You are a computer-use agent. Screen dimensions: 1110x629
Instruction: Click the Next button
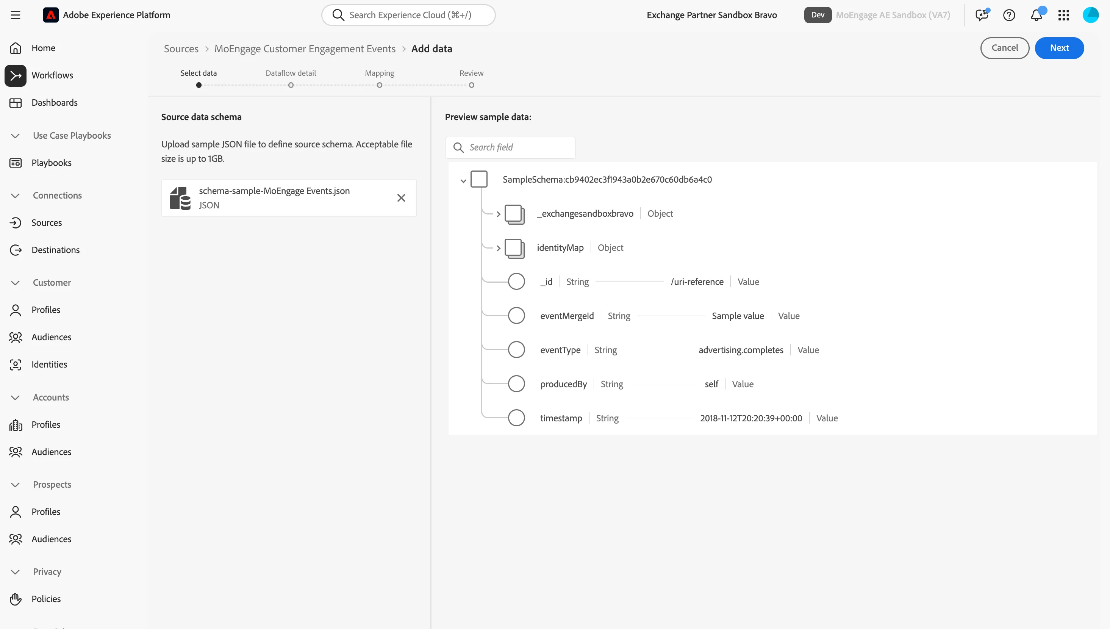pyautogui.click(x=1059, y=48)
